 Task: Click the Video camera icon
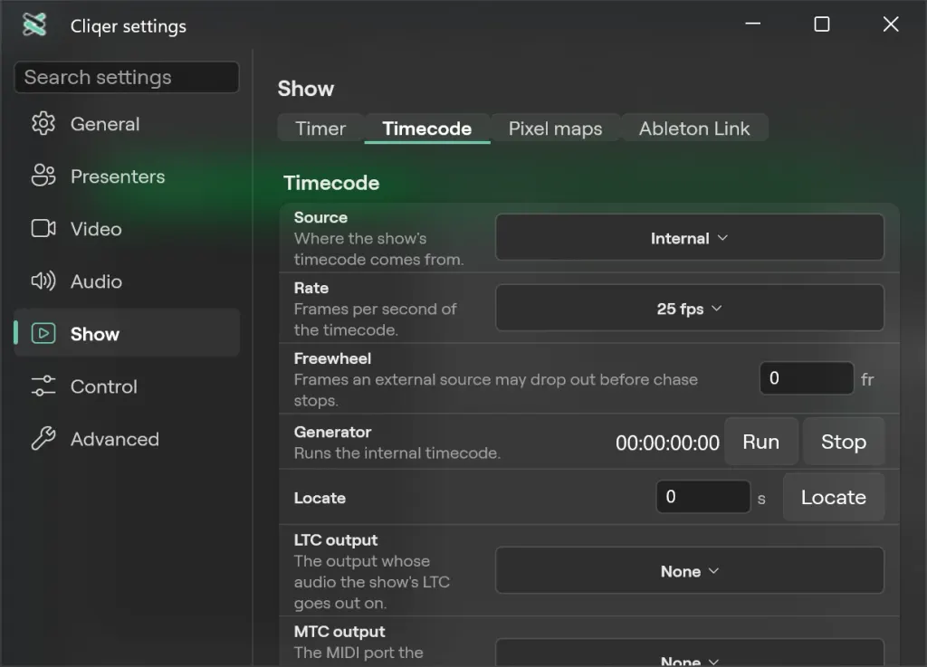[43, 228]
